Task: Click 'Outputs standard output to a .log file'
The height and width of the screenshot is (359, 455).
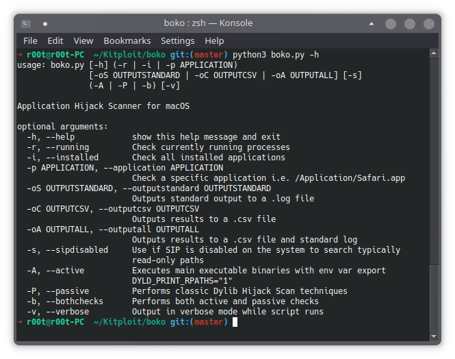Action: point(223,199)
